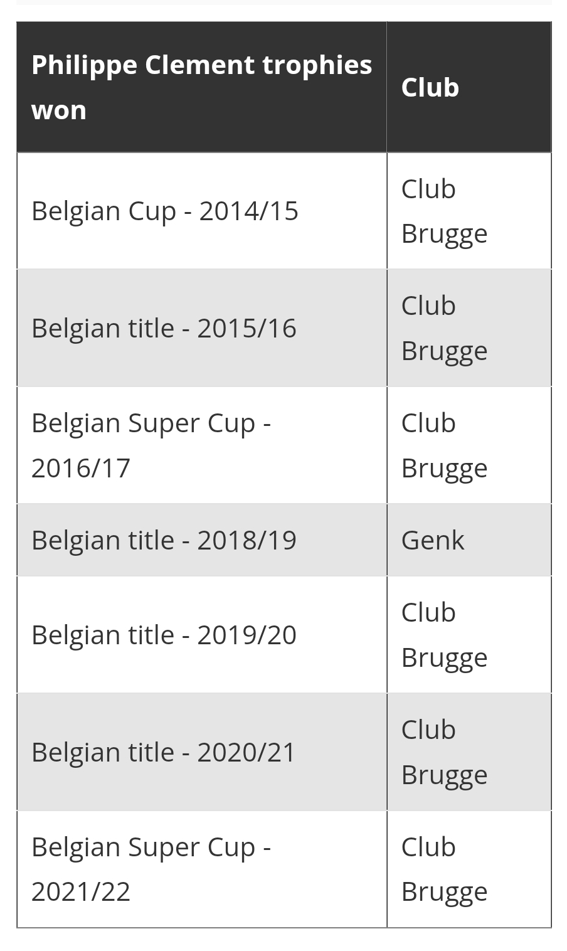This screenshot has width=567, height=951.
Task: Select Club Brugge in the 2016/17 Super Cup row
Action: tap(469, 445)
